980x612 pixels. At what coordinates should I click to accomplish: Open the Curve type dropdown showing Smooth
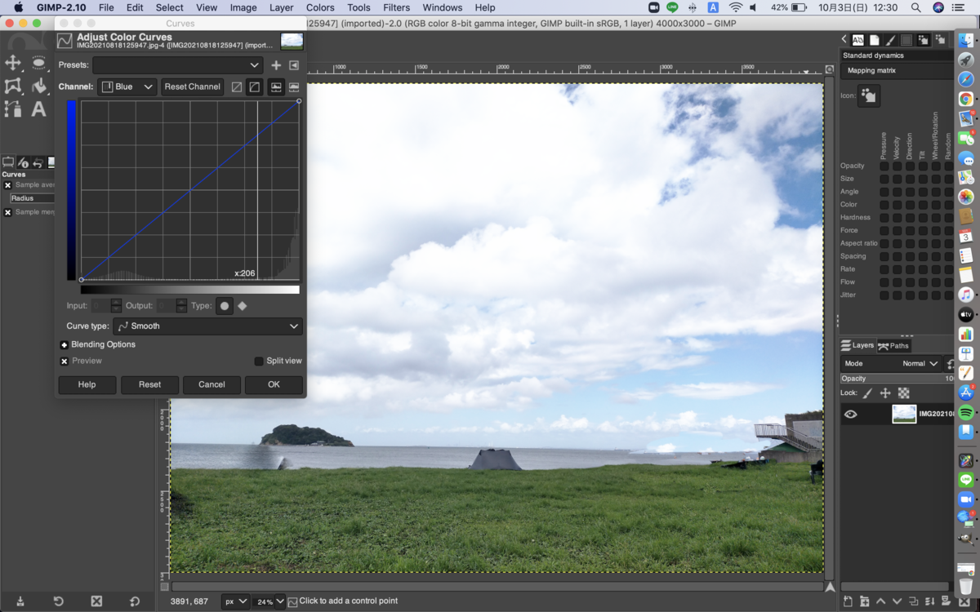click(x=207, y=326)
